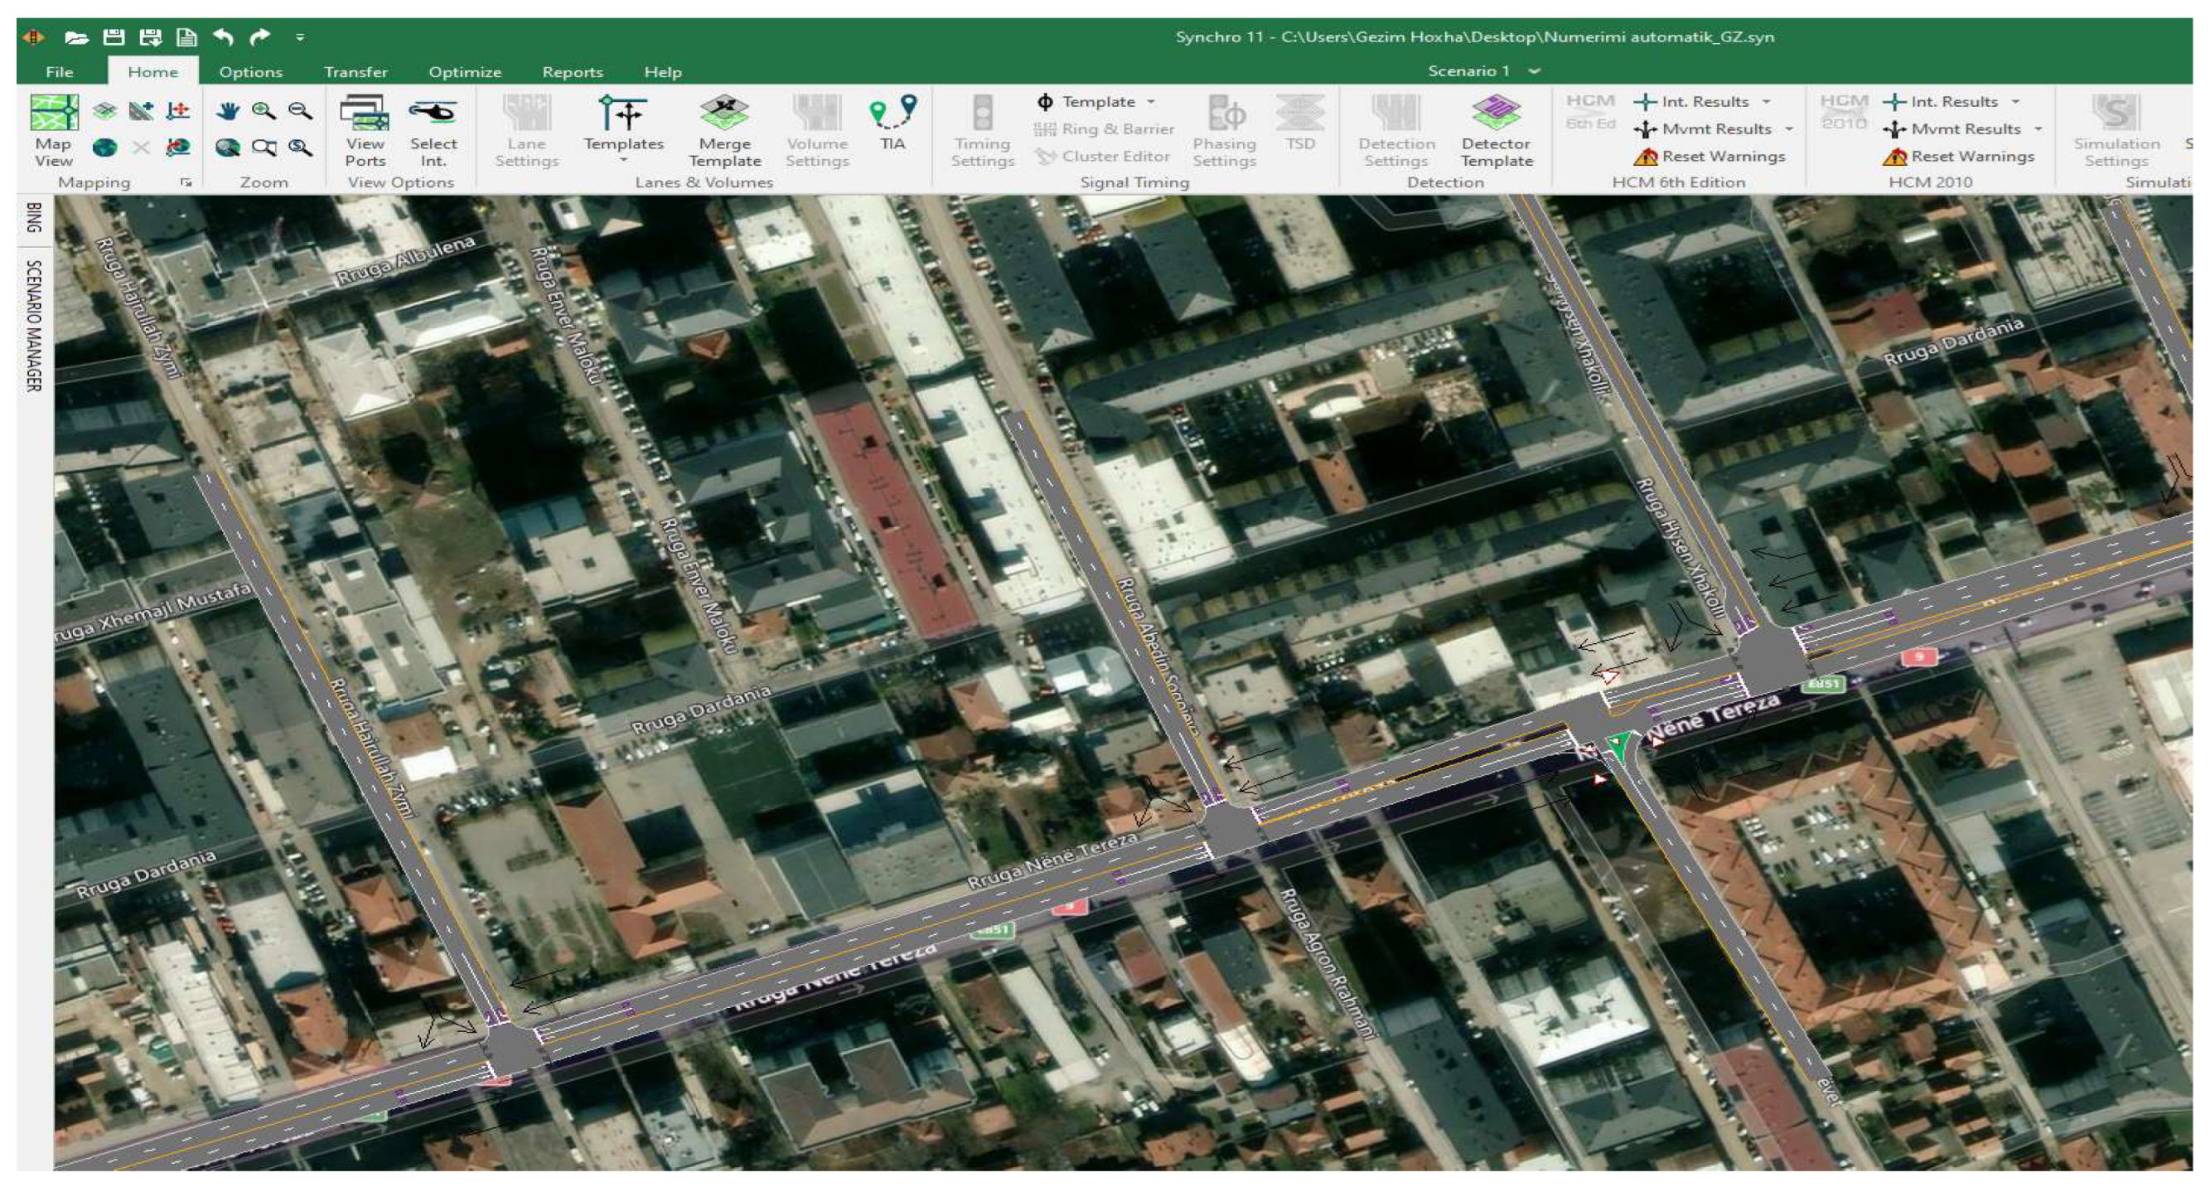
Task: Click the Zoom Out magnifier
Action: (x=299, y=111)
